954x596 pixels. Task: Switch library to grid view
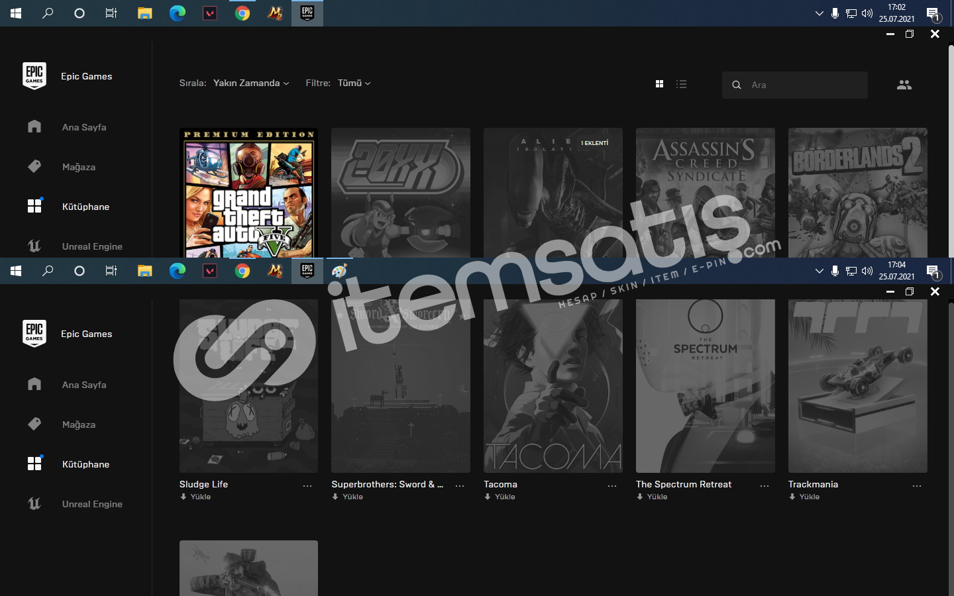659,84
